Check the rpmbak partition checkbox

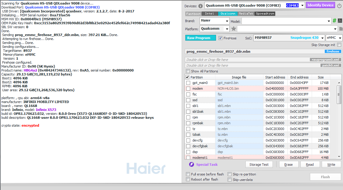[188, 123]
